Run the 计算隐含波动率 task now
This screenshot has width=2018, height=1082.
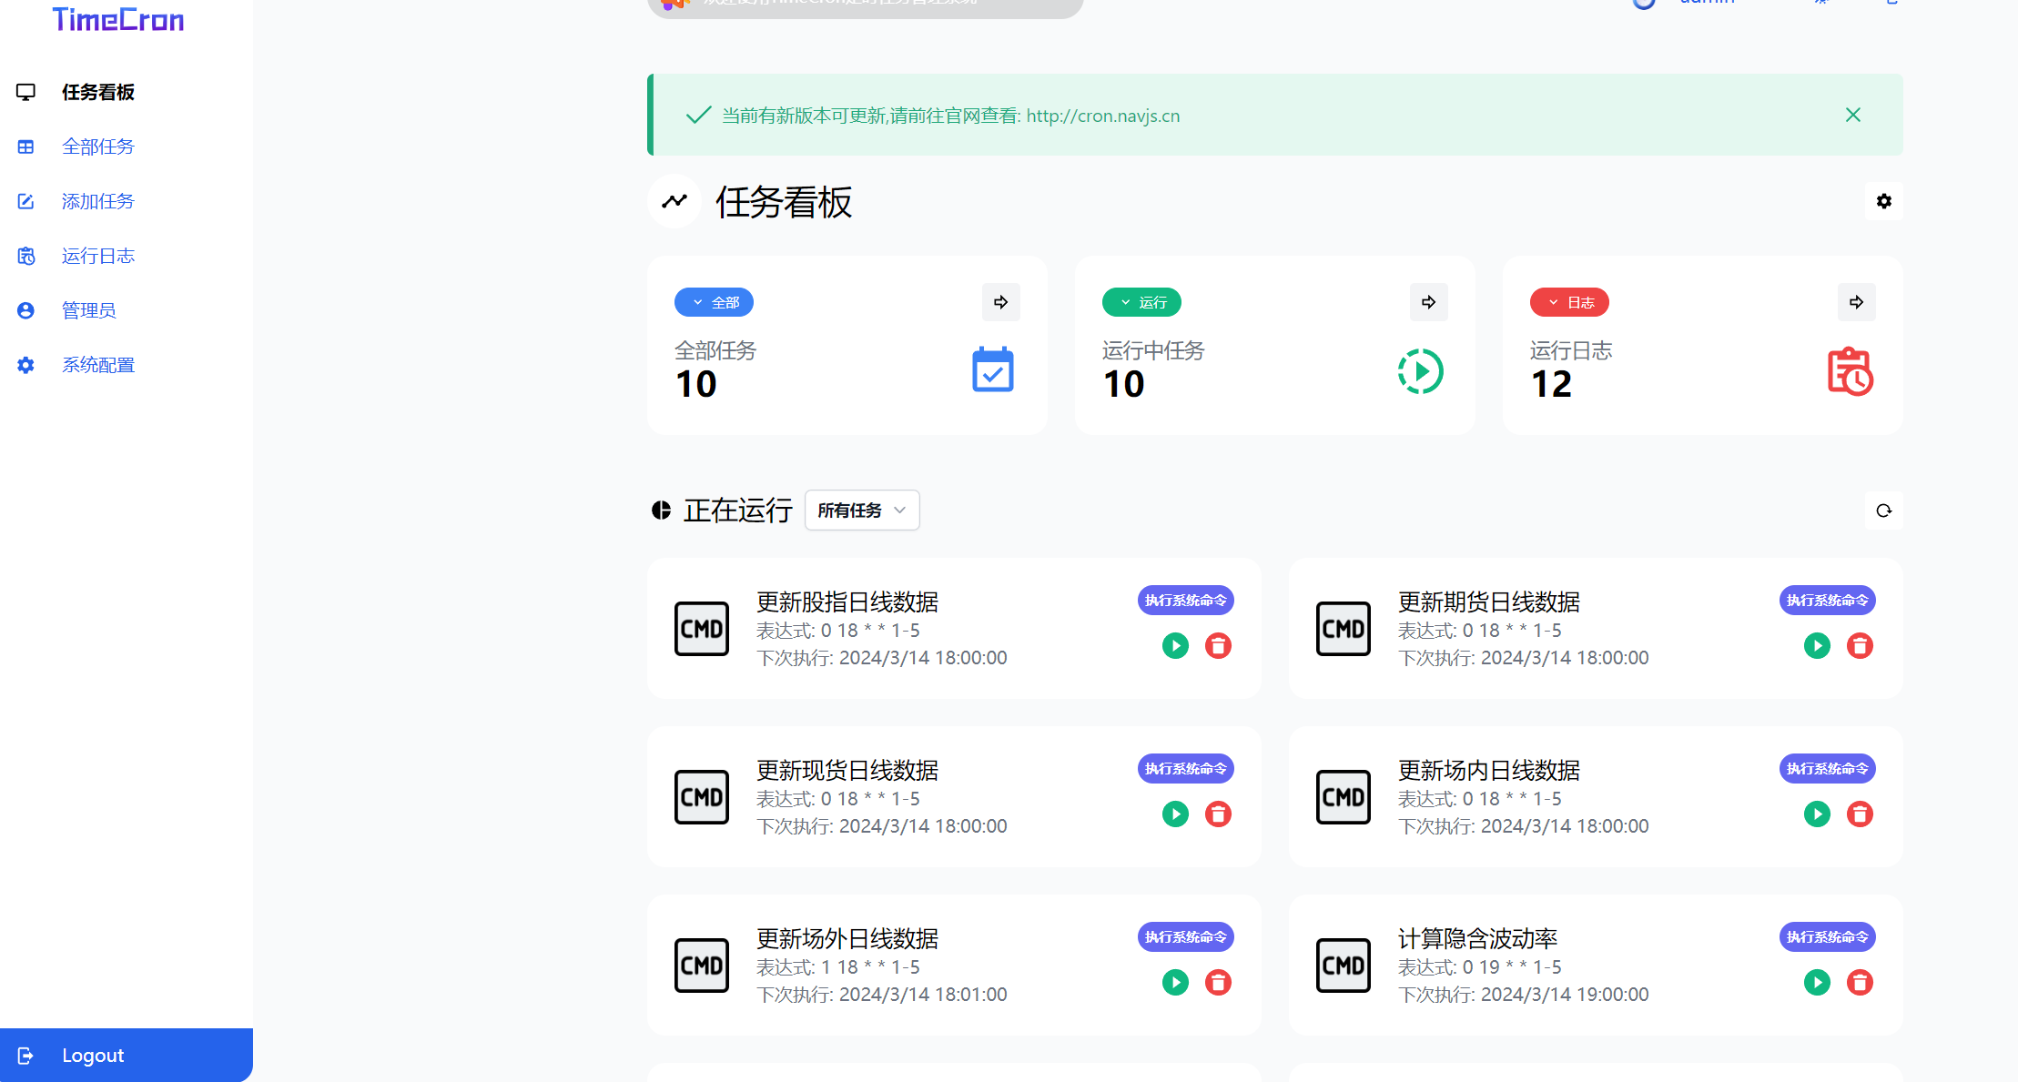(x=1817, y=982)
